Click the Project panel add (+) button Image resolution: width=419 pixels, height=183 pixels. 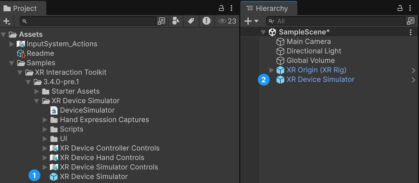coord(7,21)
